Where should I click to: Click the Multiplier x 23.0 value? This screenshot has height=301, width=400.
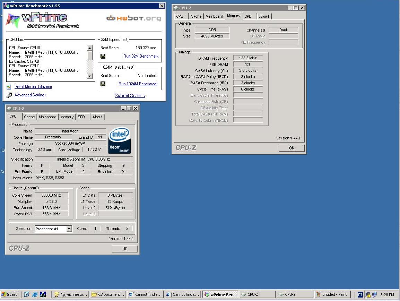click(51, 201)
